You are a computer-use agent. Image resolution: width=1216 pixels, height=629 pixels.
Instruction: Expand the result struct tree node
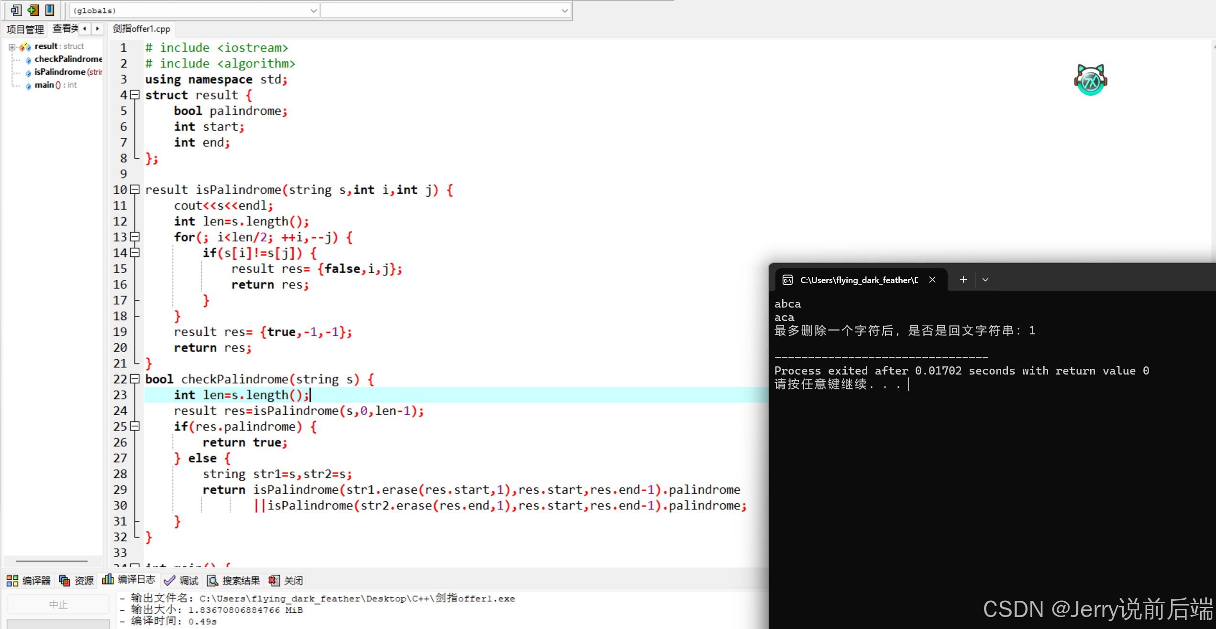[12, 47]
